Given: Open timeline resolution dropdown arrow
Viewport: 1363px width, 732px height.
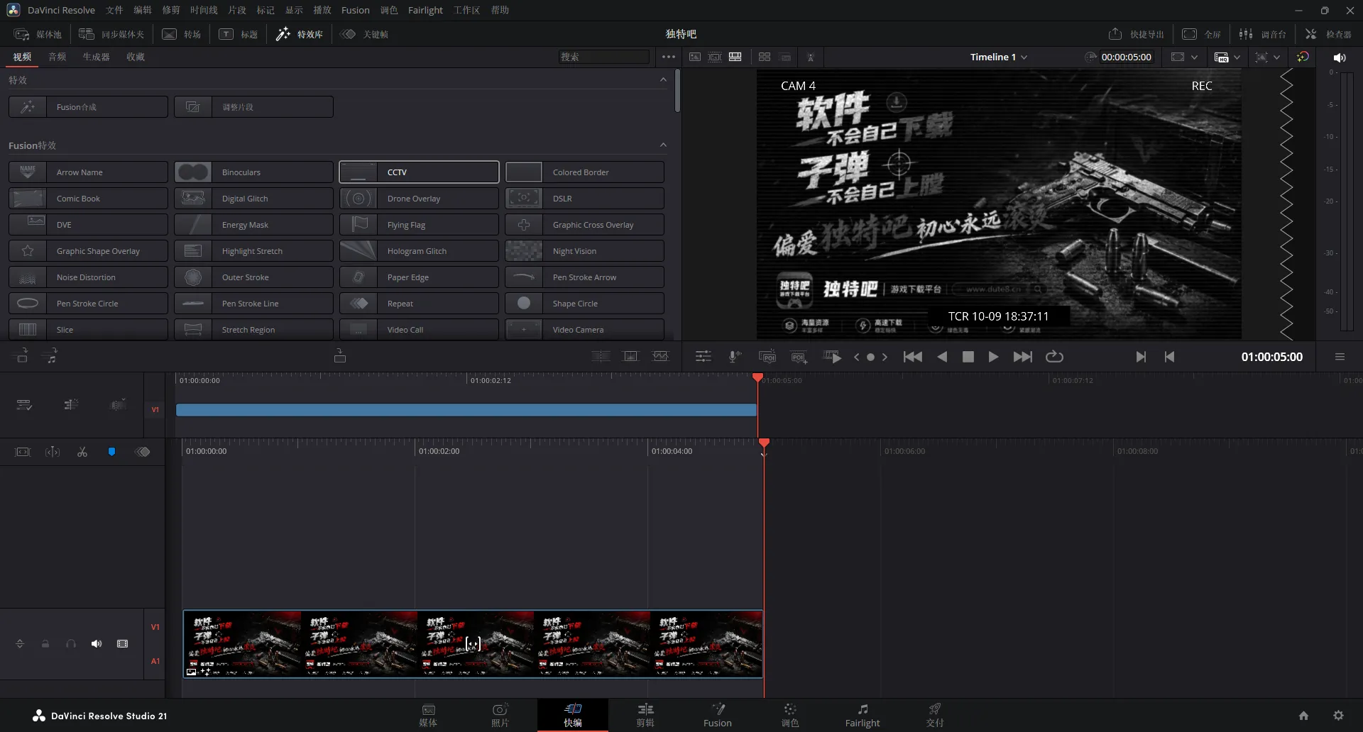Looking at the screenshot, I should point(1237,57).
